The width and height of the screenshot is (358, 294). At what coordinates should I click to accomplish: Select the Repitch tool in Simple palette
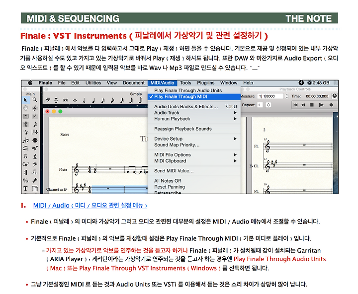point(56,100)
